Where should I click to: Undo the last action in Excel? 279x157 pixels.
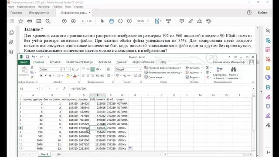click(x=33, y=57)
